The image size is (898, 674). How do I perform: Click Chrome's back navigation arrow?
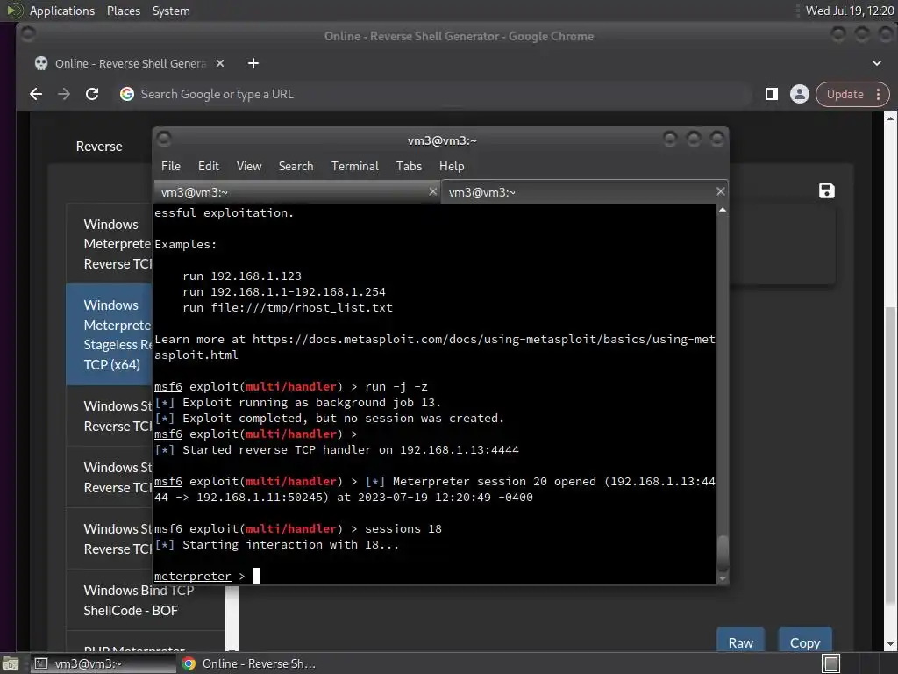coord(36,94)
